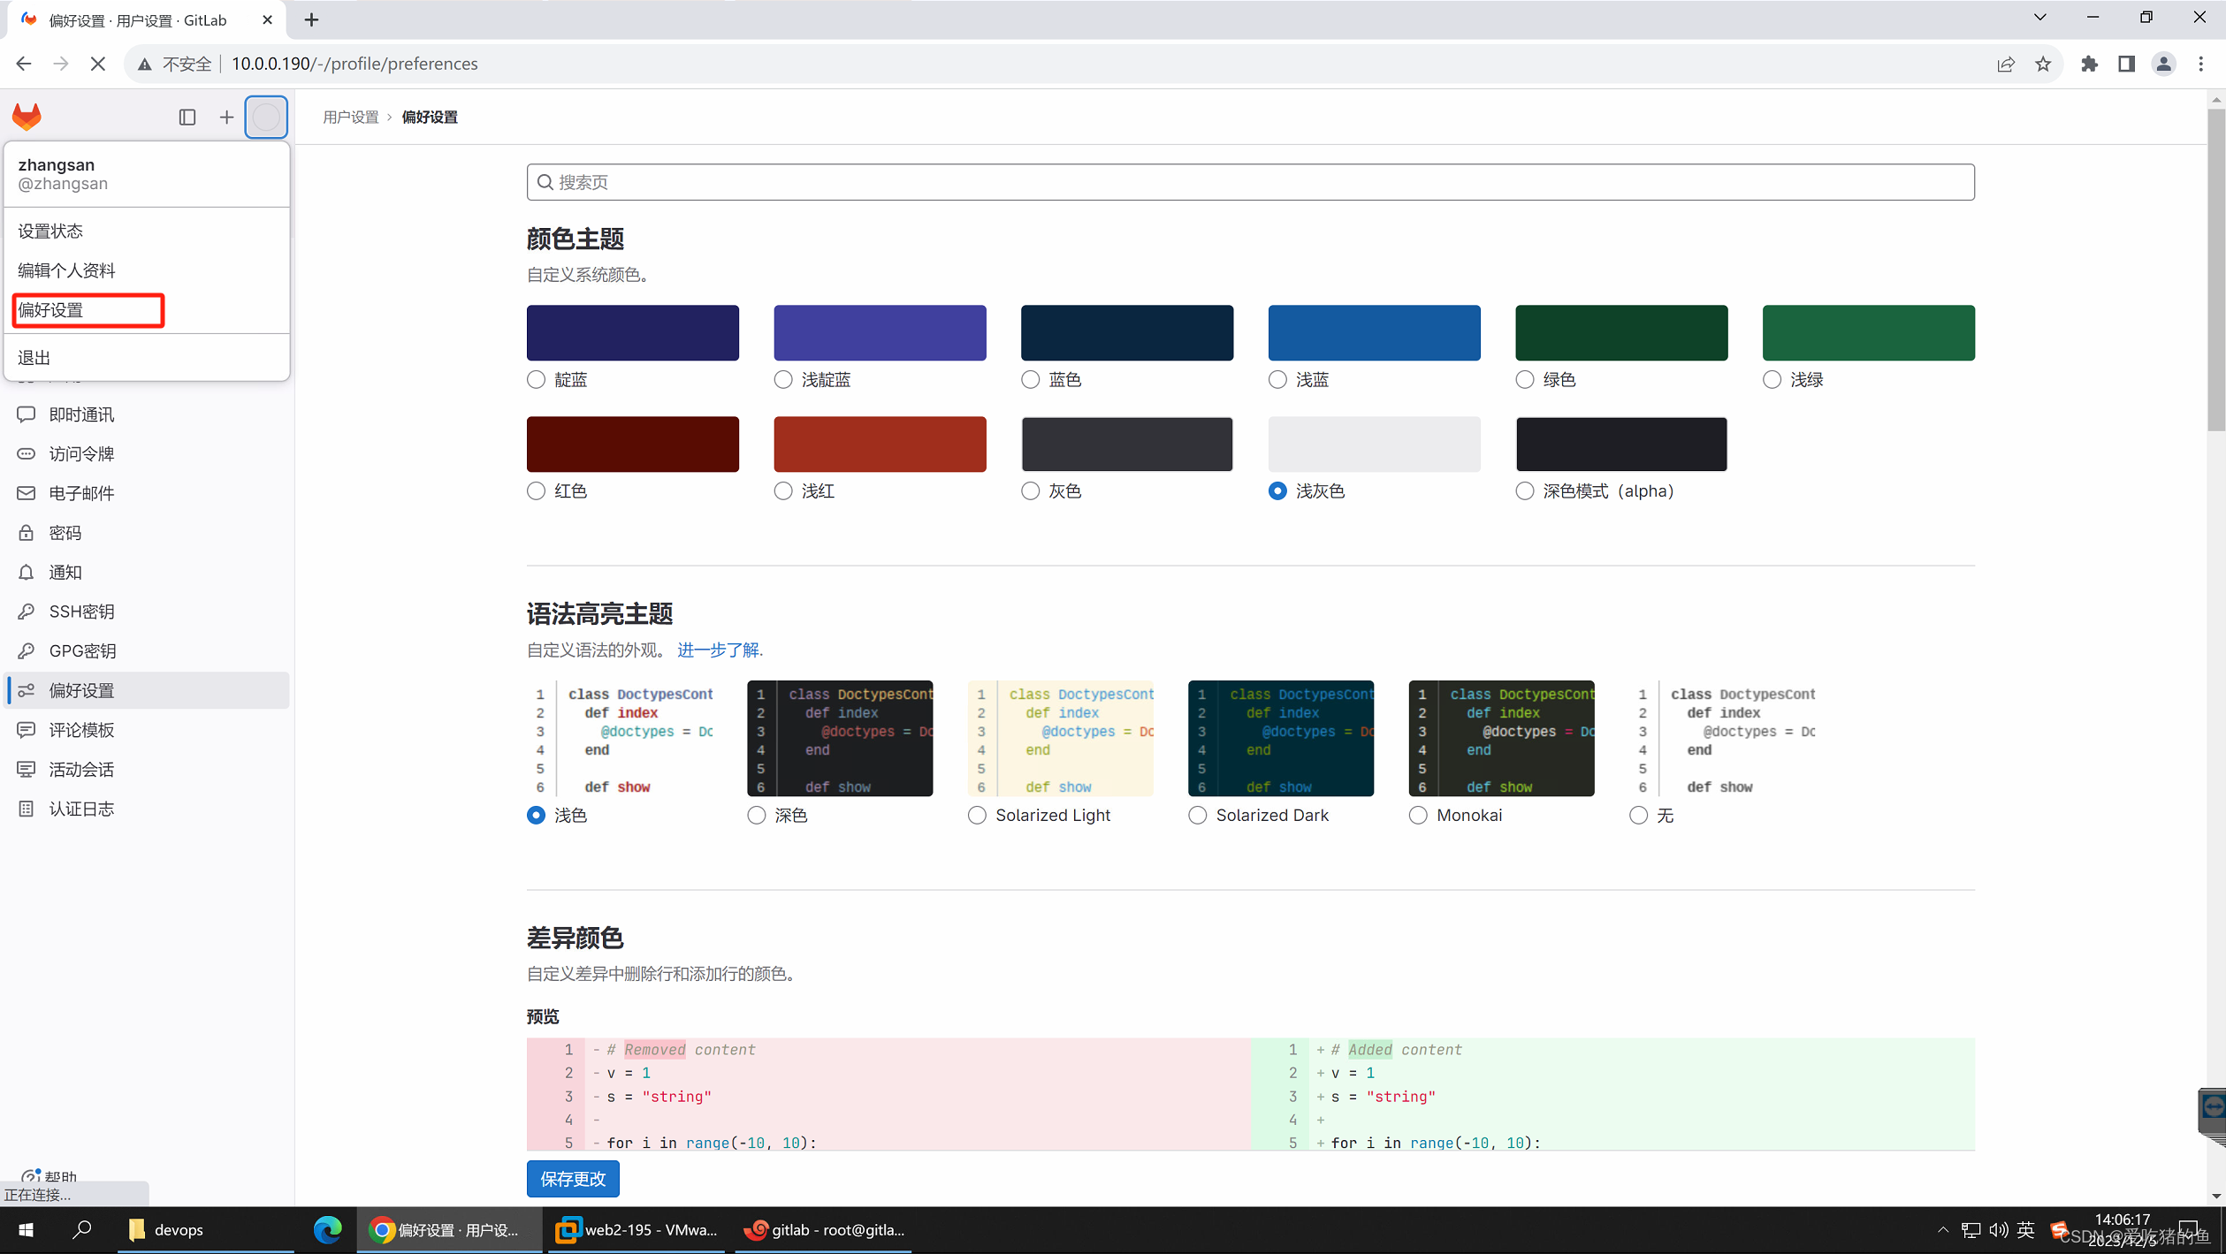The width and height of the screenshot is (2226, 1254).
Task: Click the 评论模板 comment icon
Action: click(x=27, y=730)
